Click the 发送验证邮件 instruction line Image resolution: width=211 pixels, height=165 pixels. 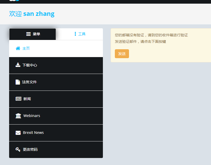point(140,42)
